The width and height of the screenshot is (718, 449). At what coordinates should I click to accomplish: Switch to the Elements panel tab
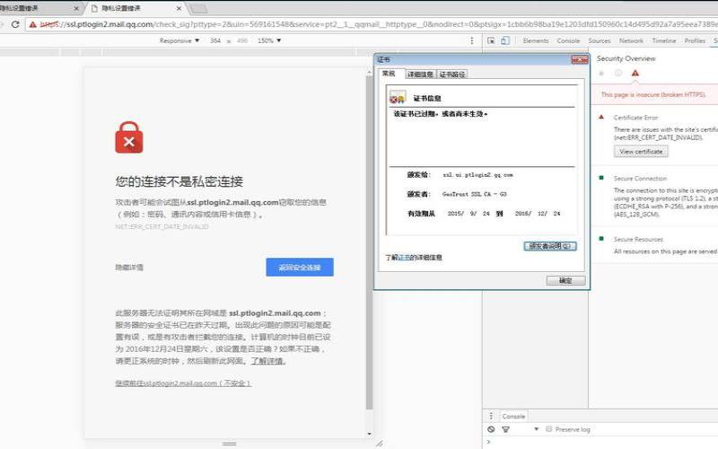(535, 40)
